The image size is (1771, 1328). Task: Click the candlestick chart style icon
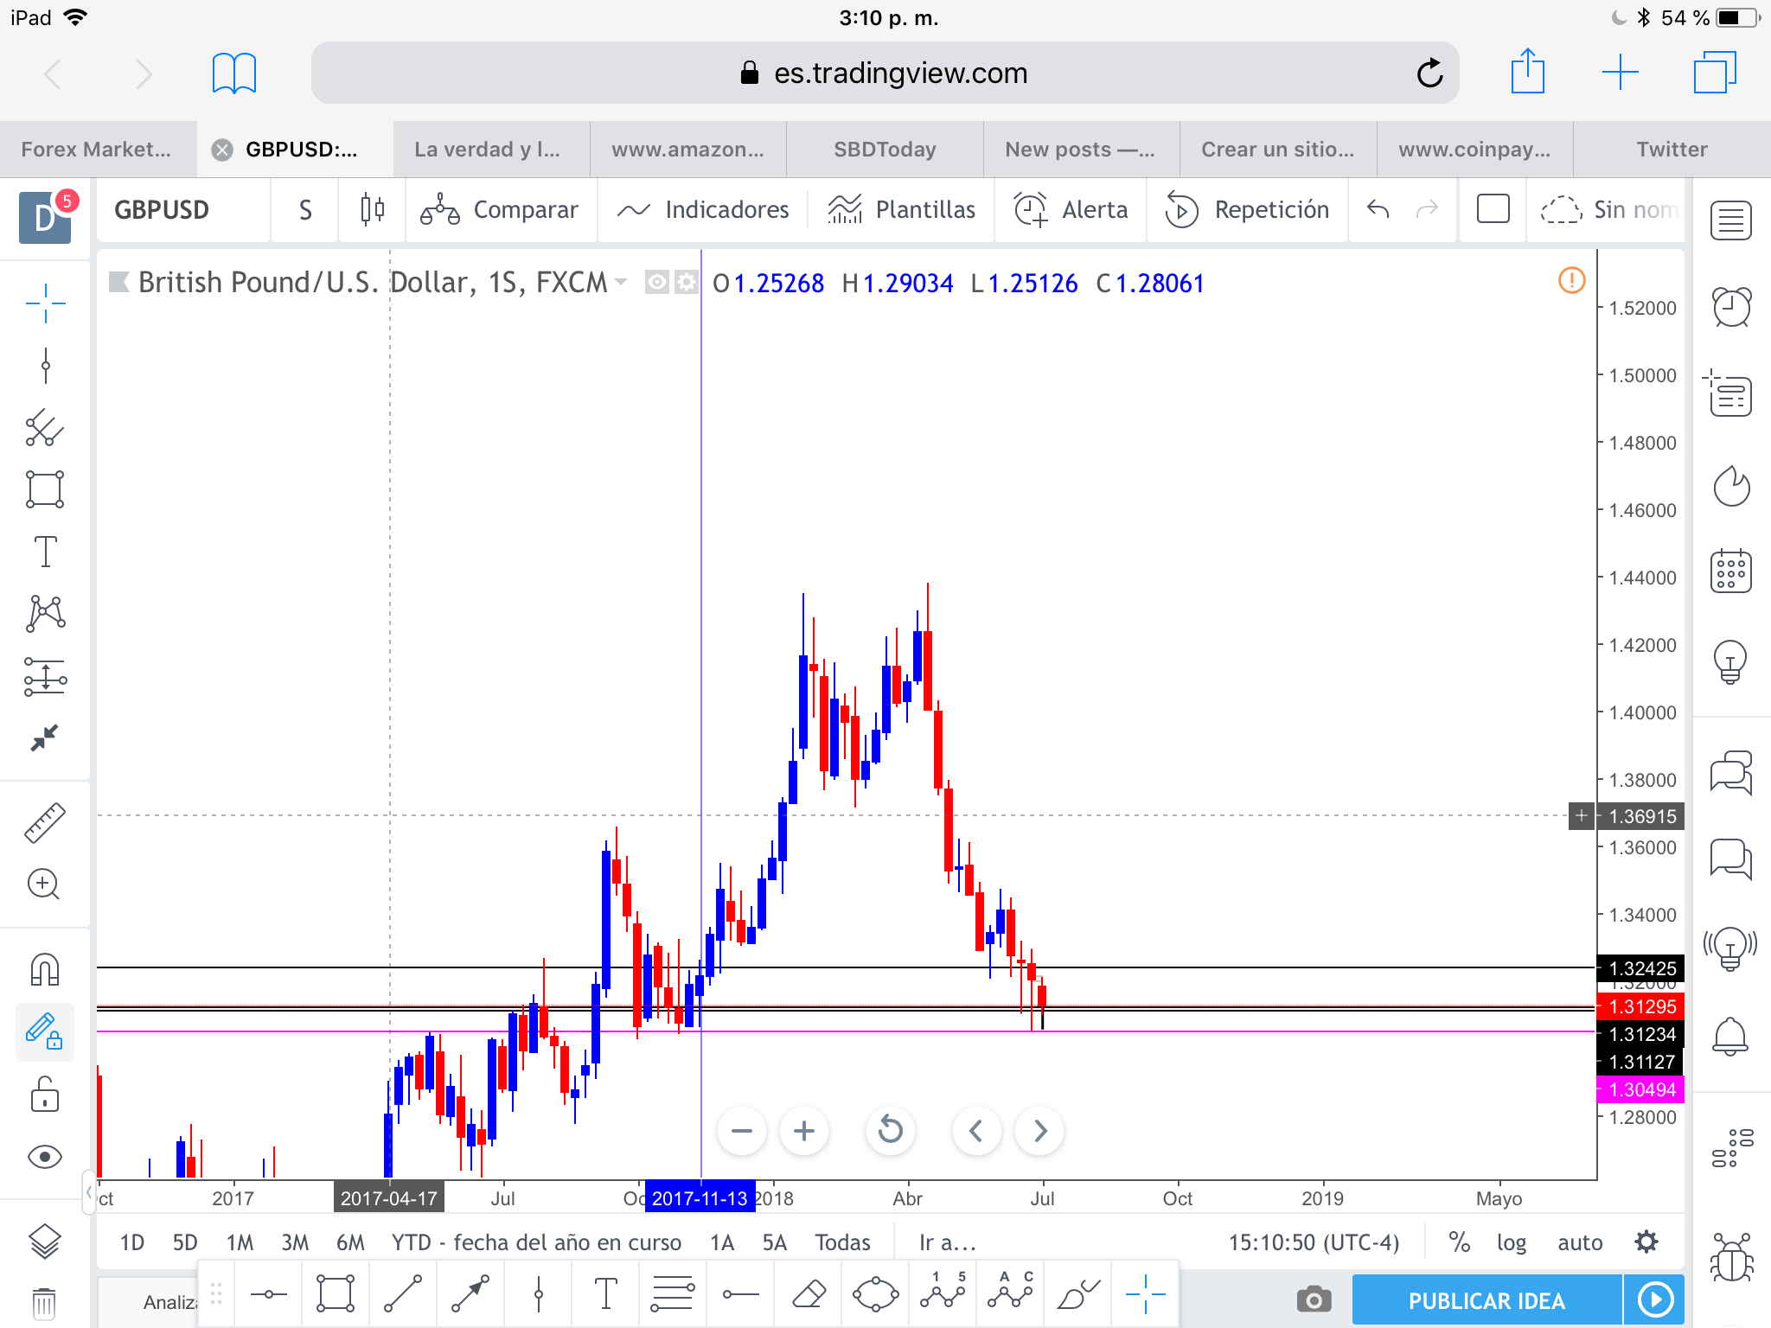(x=373, y=209)
